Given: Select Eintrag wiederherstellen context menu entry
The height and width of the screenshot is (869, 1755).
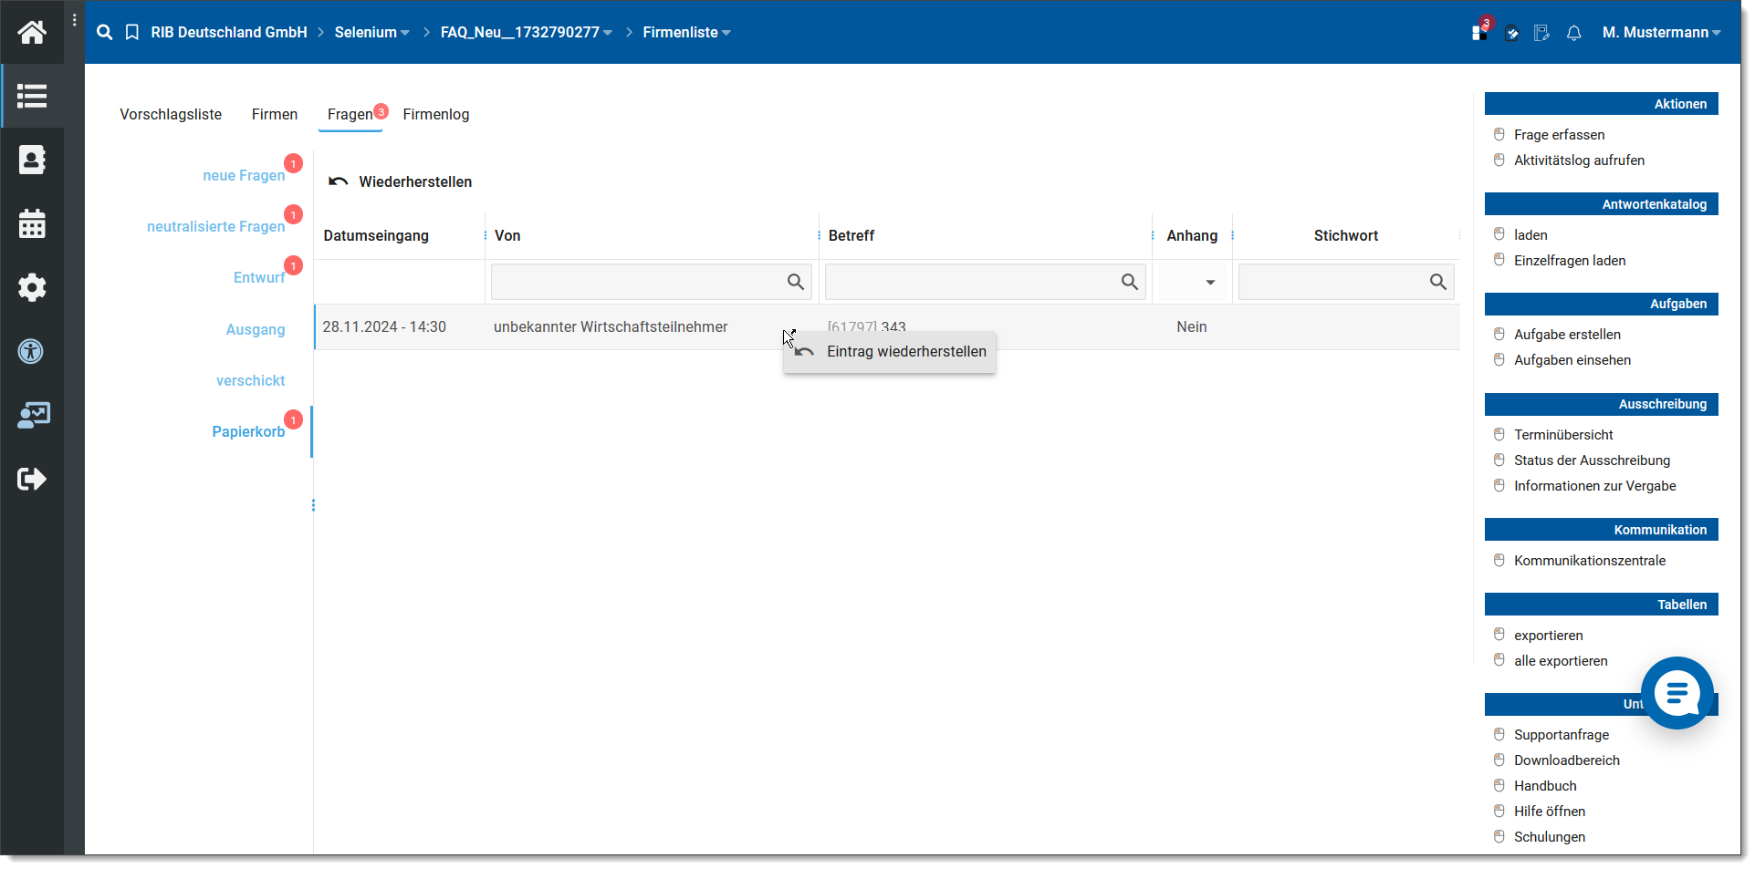Looking at the screenshot, I should 905,352.
